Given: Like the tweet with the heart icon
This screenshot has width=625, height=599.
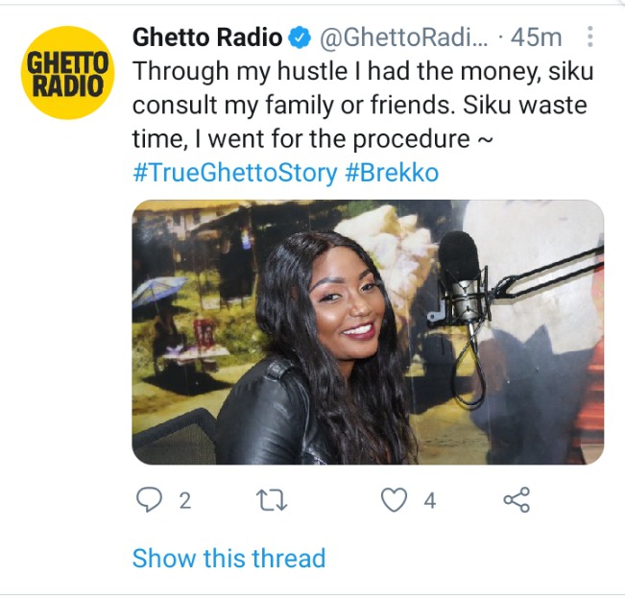Looking at the screenshot, I should (x=395, y=500).
